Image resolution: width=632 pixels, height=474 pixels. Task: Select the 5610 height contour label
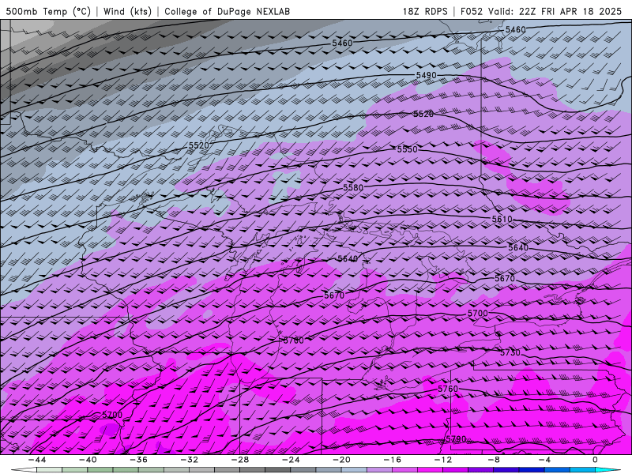tap(502, 219)
